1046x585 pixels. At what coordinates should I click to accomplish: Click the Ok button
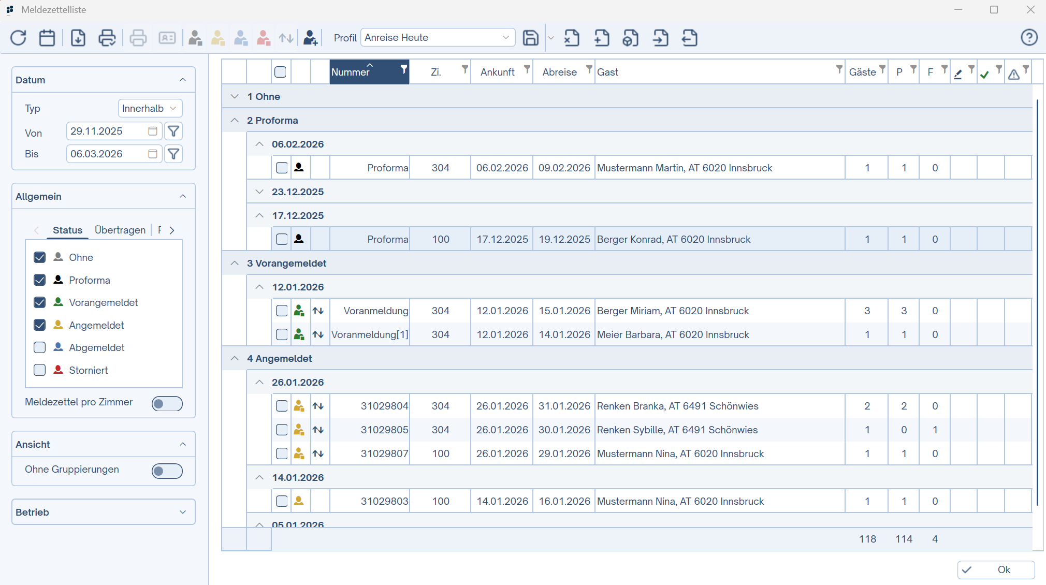coord(995,569)
